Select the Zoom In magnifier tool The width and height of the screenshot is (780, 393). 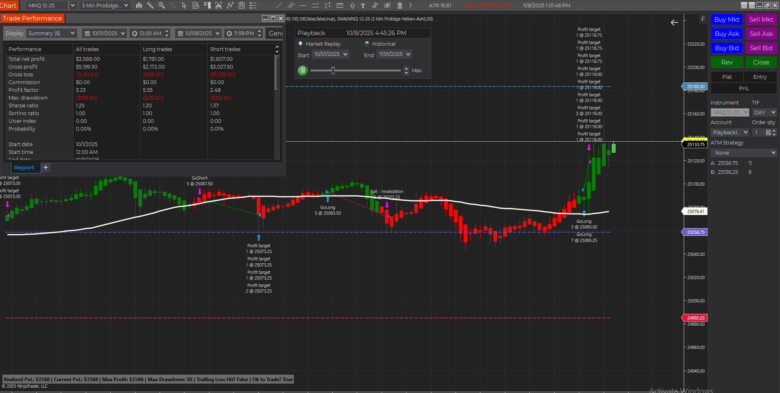click(162, 5)
